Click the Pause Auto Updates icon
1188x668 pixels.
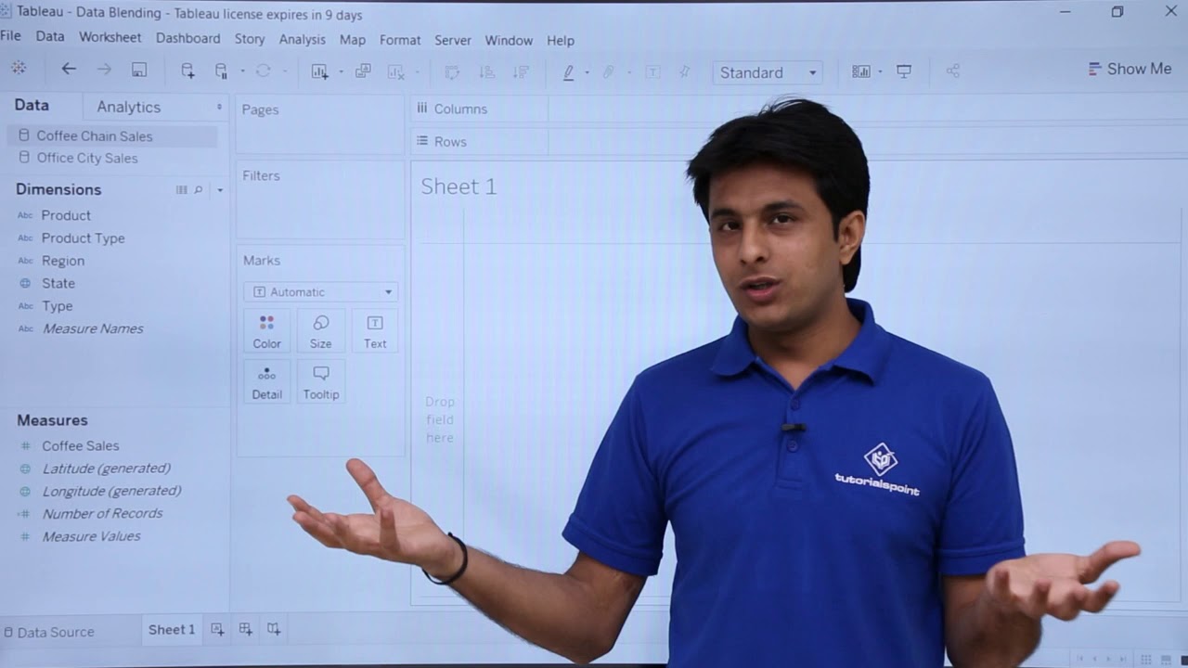coord(221,71)
